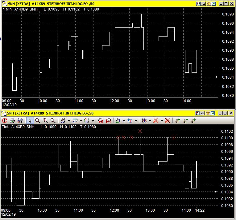Viewport: 236px width, 220px height.
Task: Click money bag with green arrow icon
Action: [193, 120]
